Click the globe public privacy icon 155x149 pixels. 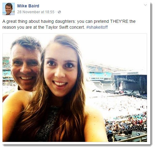59,12
